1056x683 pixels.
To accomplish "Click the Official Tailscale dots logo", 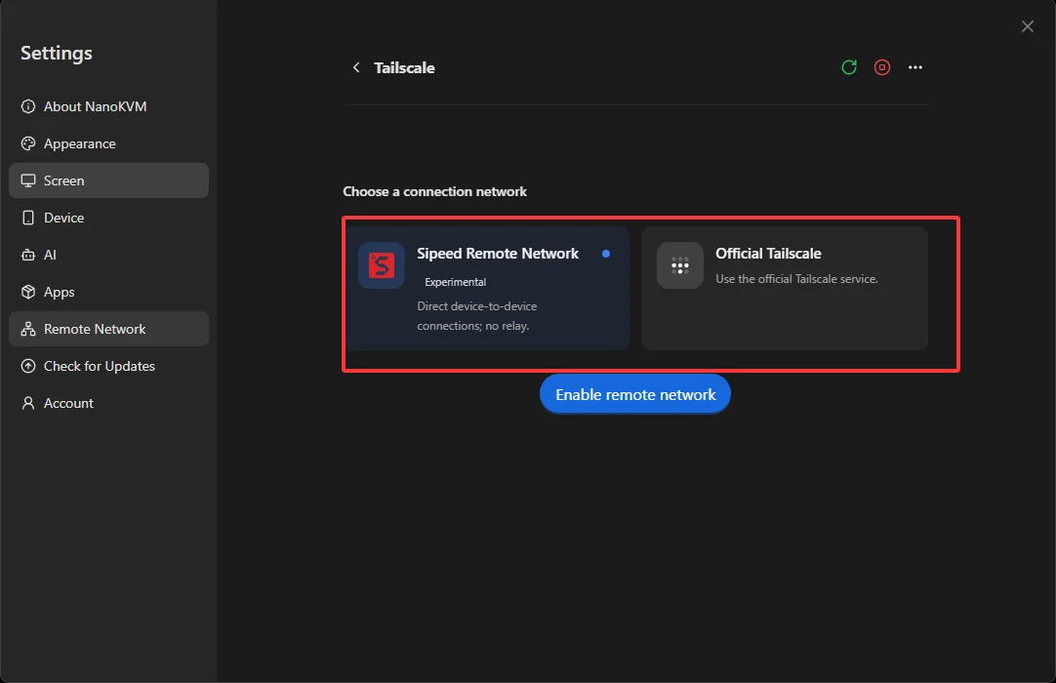I will click(x=680, y=265).
